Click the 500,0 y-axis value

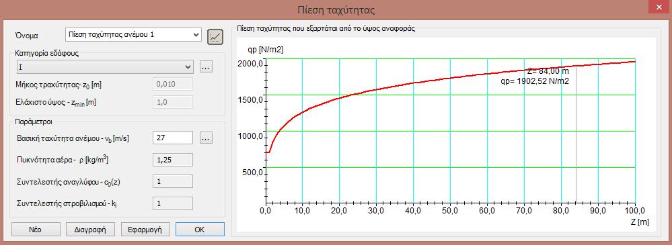tap(252, 173)
